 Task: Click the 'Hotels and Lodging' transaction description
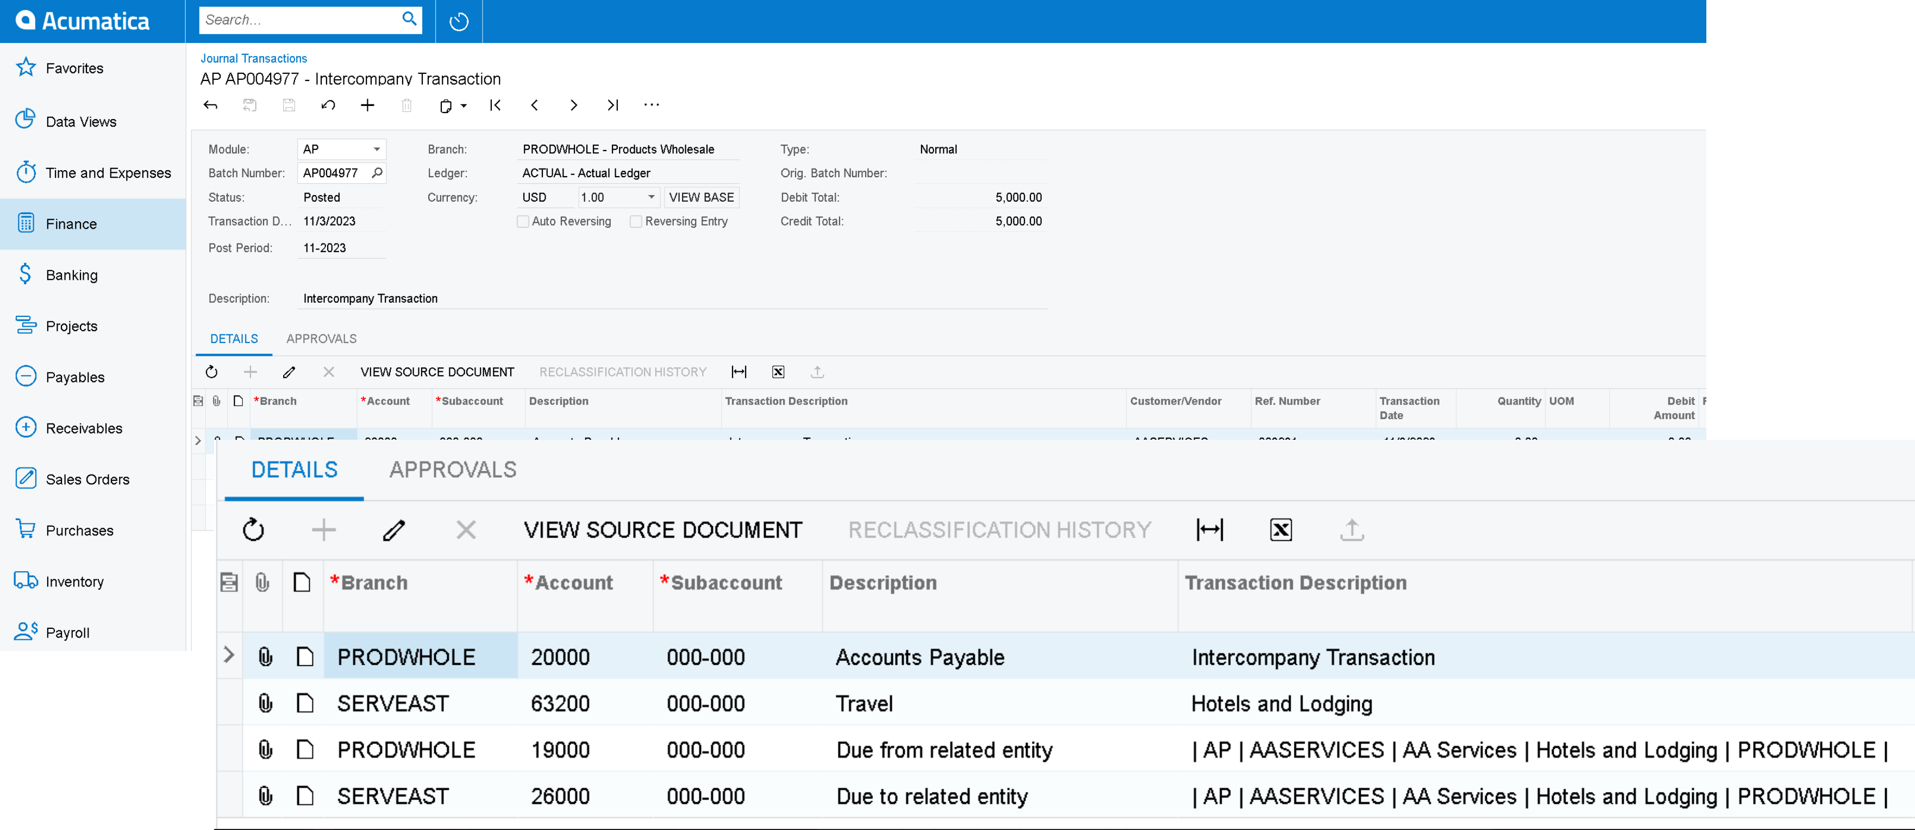[x=1281, y=703]
